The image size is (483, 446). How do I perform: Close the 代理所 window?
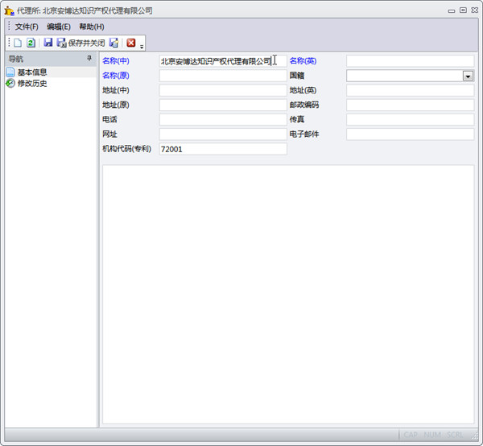(x=475, y=10)
